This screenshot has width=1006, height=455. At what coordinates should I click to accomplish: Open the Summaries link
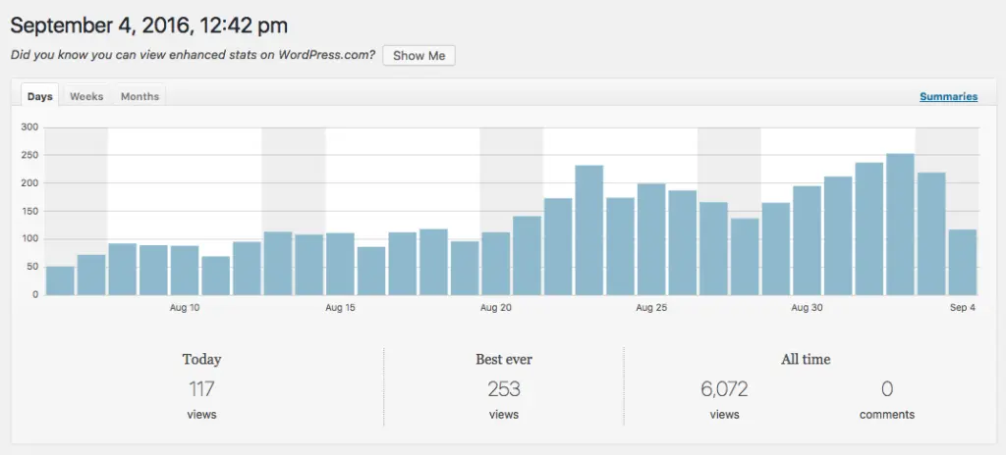[948, 97]
